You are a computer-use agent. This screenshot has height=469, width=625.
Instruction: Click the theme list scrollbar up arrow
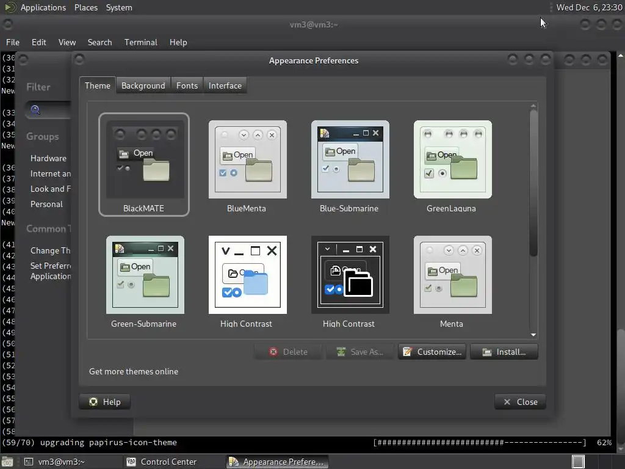533,106
